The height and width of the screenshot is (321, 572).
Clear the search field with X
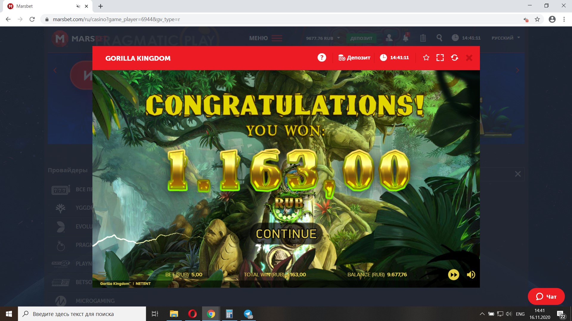point(518,174)
